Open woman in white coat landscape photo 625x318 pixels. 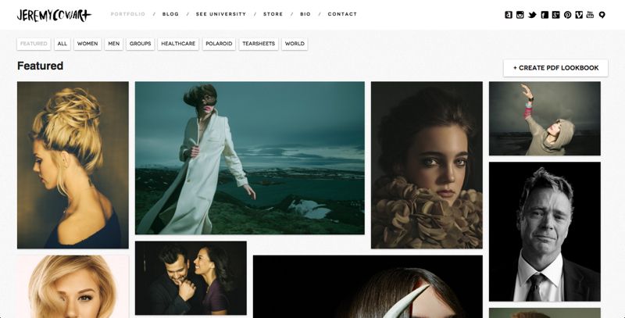[x=250, y=158]
